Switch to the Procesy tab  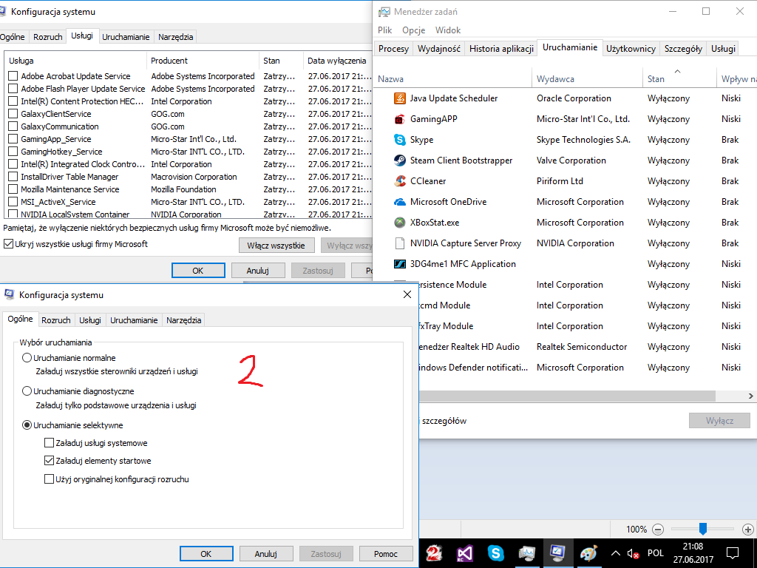(x=393, y=49)
